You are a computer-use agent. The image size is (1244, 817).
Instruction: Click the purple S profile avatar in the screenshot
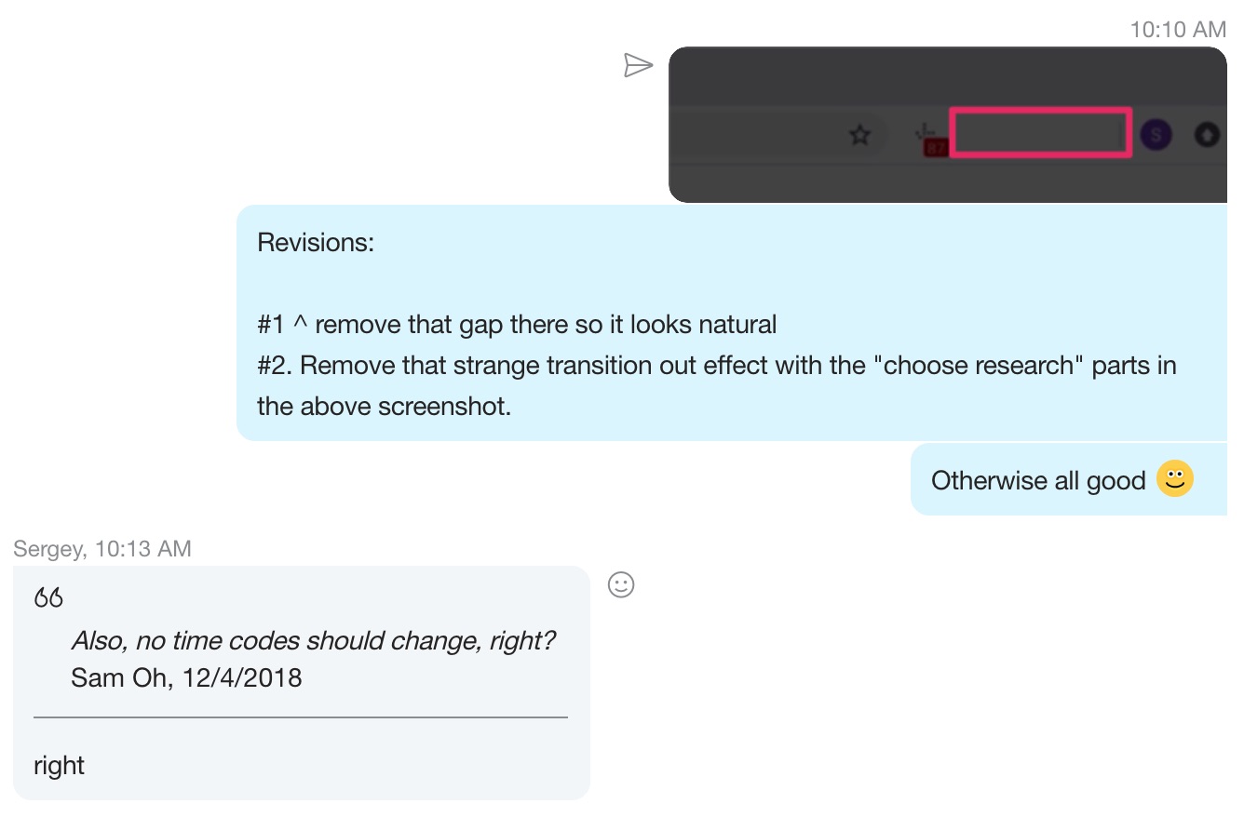pyautogui.click(x=1155, y=135)
